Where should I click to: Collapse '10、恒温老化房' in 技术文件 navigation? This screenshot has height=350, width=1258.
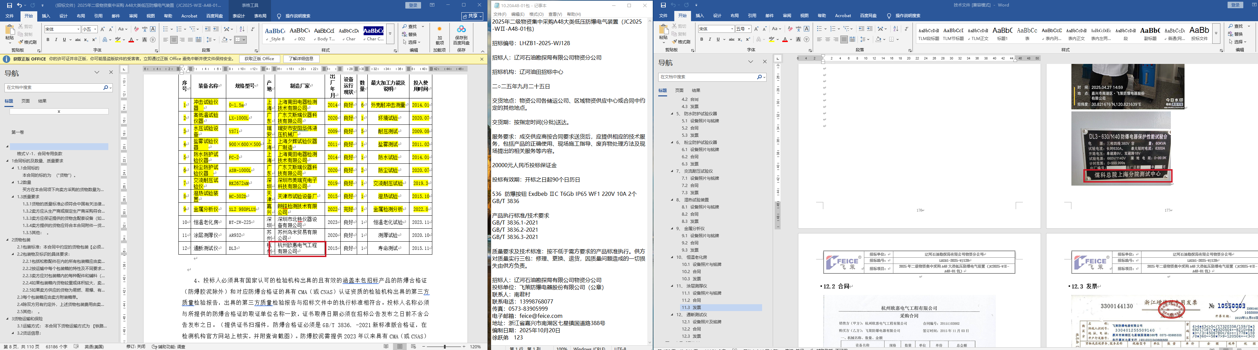click(x=672, y=257)
